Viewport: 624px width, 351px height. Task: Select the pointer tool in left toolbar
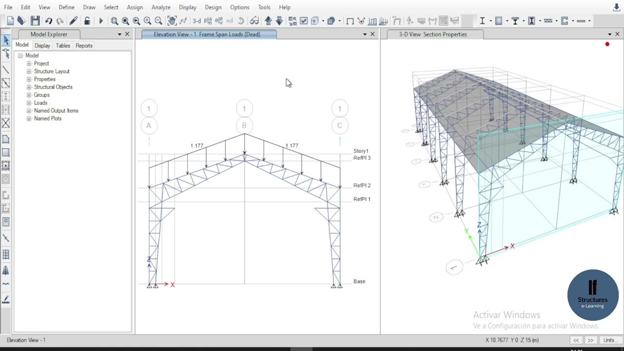click(x=6, y=40)
